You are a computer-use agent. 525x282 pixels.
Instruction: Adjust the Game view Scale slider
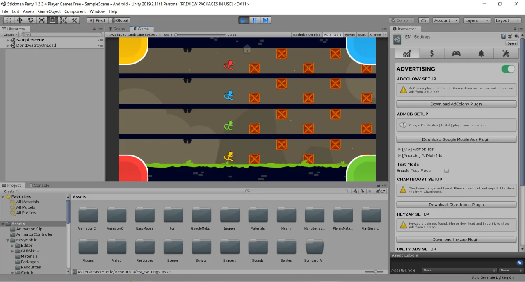[200, 35]
